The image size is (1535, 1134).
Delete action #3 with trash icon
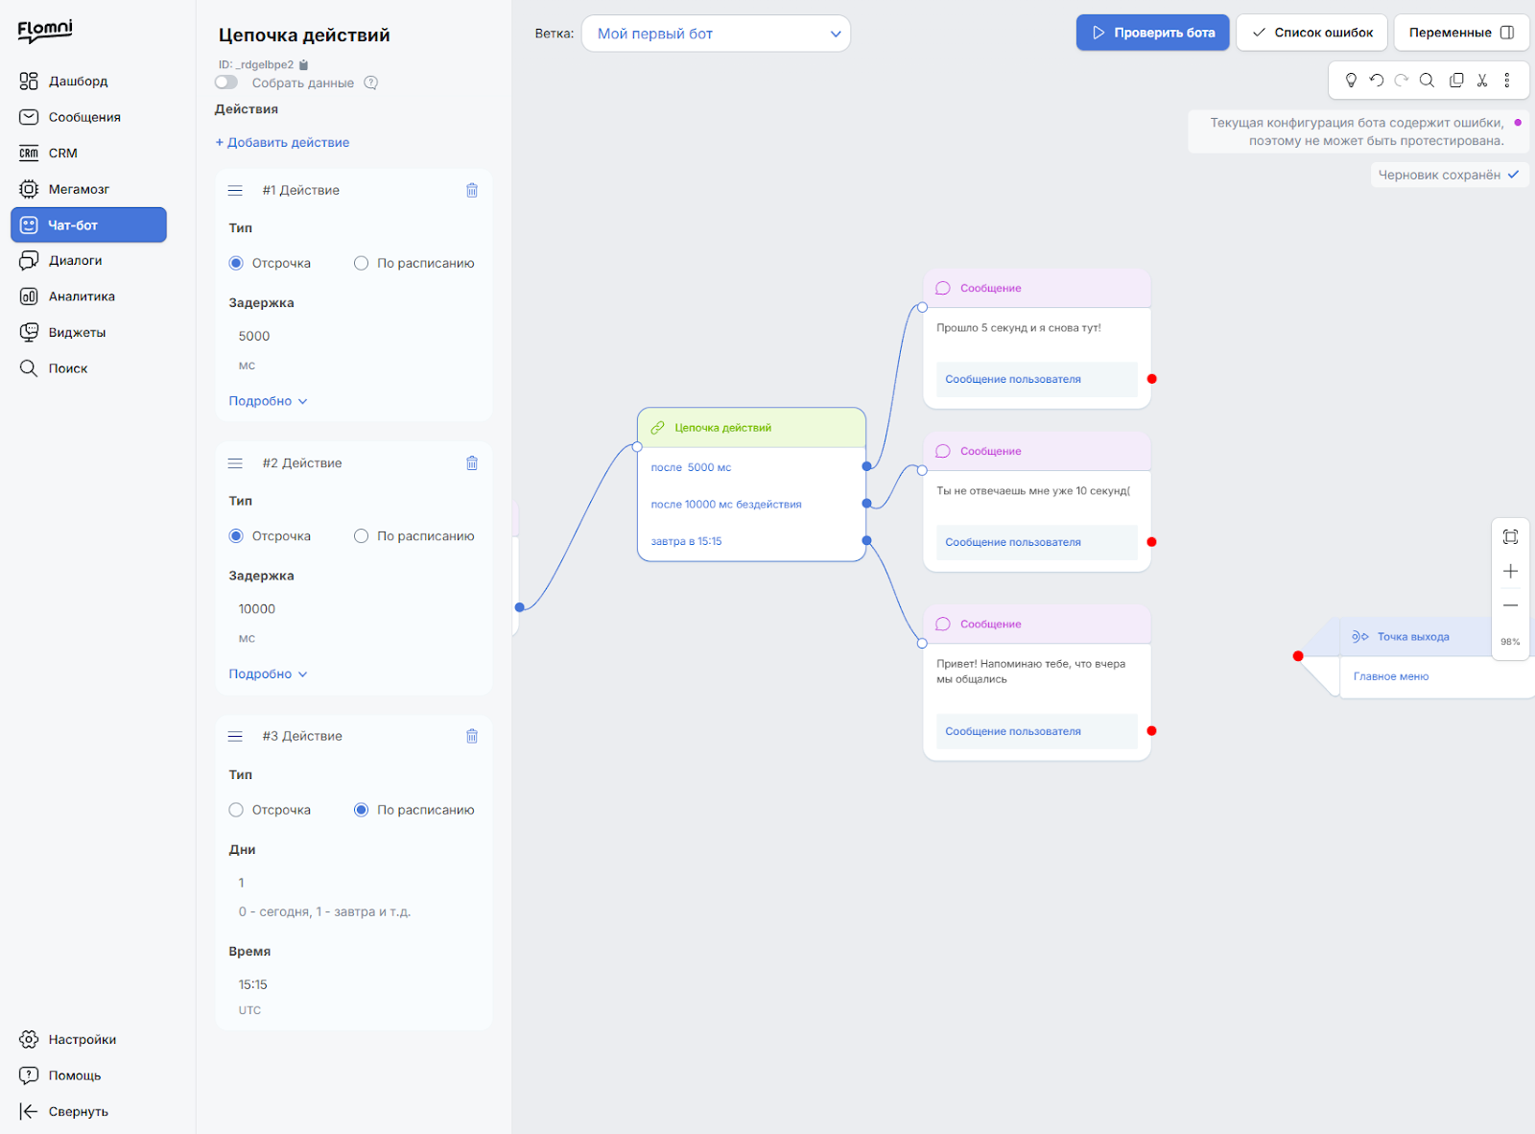click(472, 736)
